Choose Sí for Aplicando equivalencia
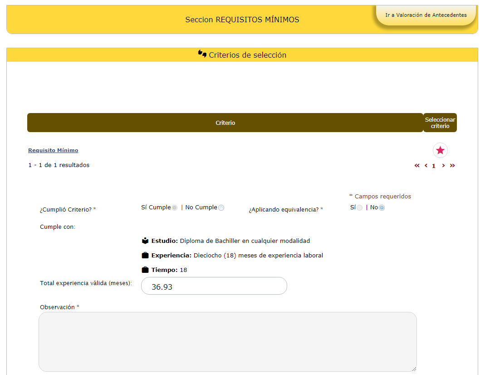Image resolution: width=485 pixels, height=375 pixels. [x=359, y=207]
